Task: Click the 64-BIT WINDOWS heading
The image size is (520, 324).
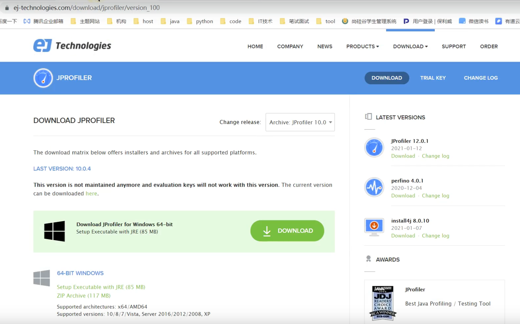Action: tap(80, 273)
